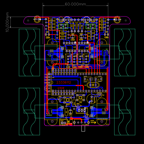Click the BUZZER1 component outline
This screenshot has width=144, height=144.
tap(91, 99)
